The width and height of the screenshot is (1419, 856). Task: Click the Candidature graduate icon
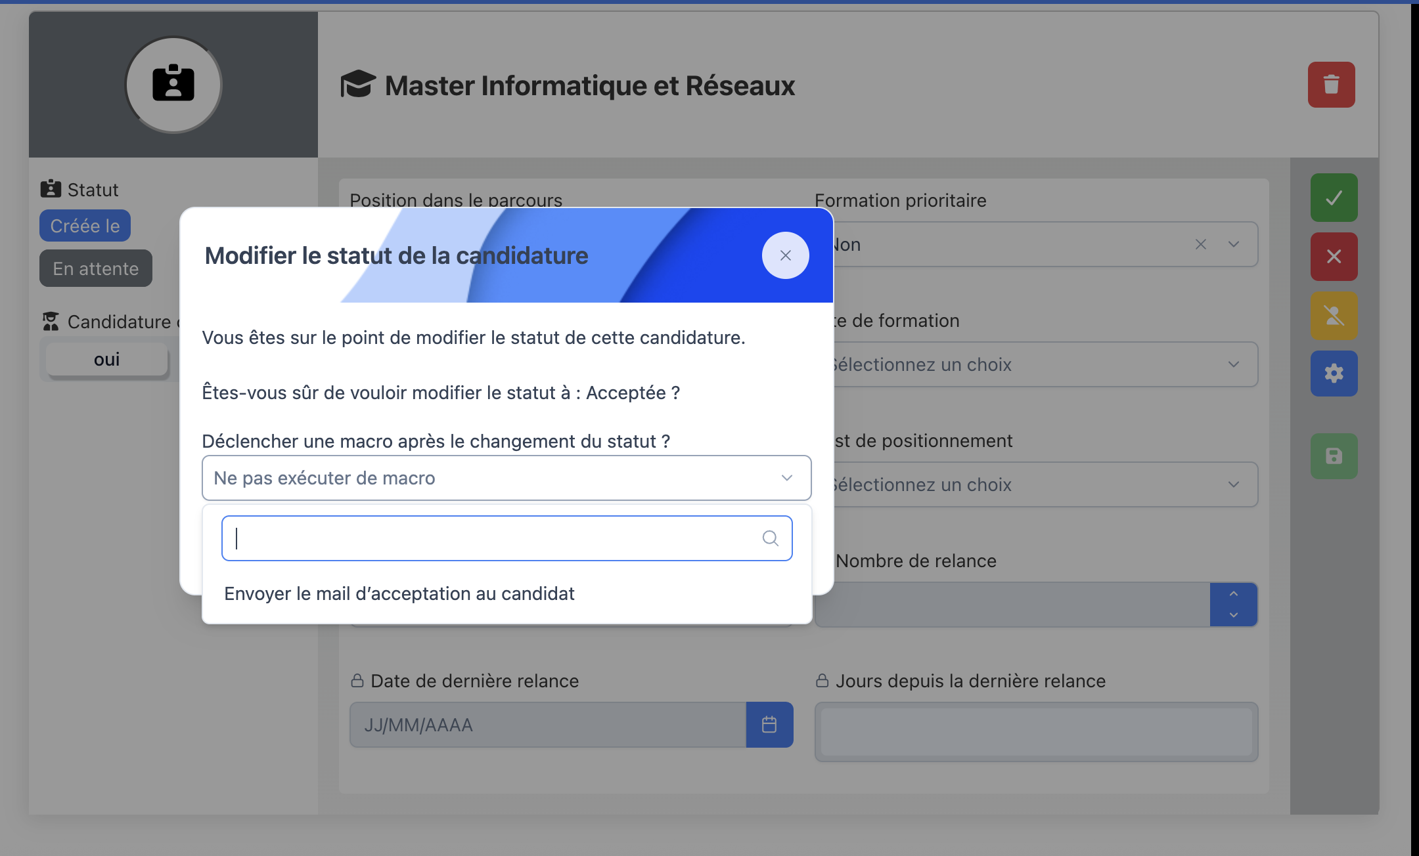pyautogui.click(x=51, y=322)
